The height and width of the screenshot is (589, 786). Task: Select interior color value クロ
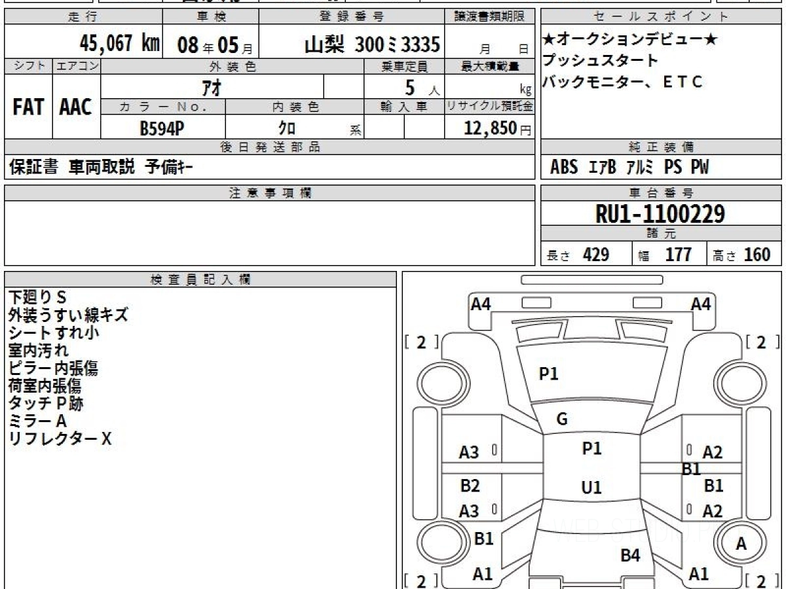pyautogui.click(x=287, y=128)
